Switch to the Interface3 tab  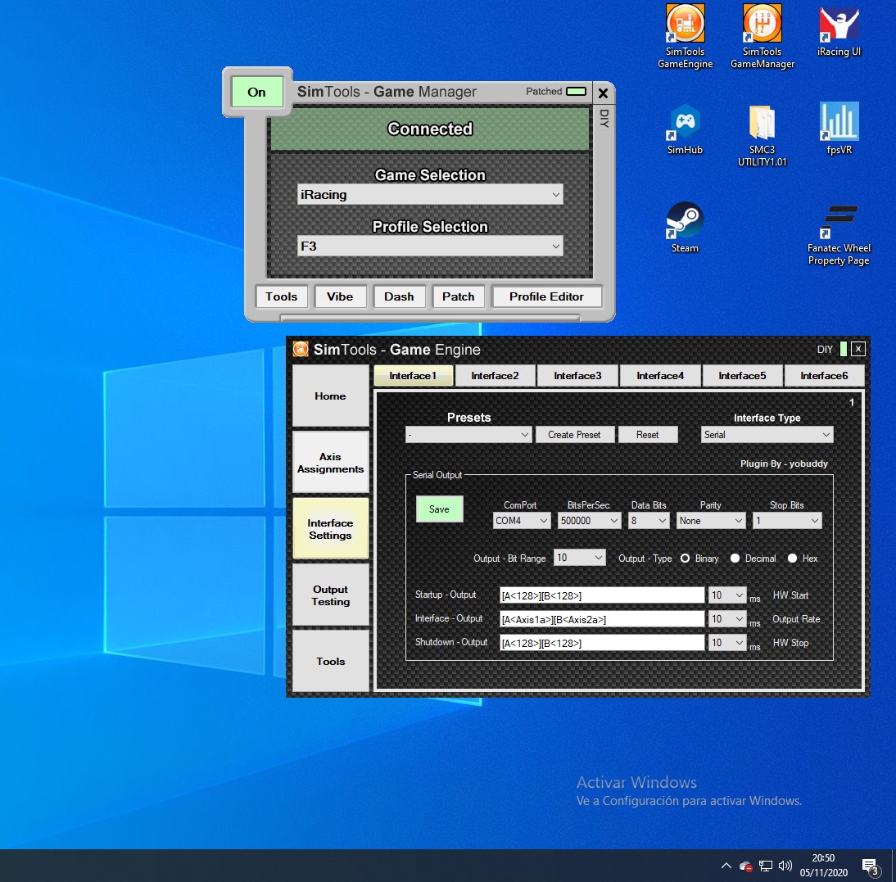577,376
